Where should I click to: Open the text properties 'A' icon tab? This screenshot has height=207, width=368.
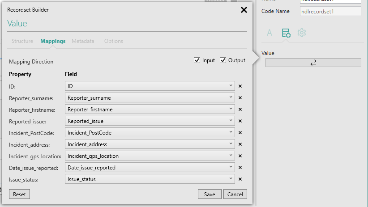click(270, 33)
